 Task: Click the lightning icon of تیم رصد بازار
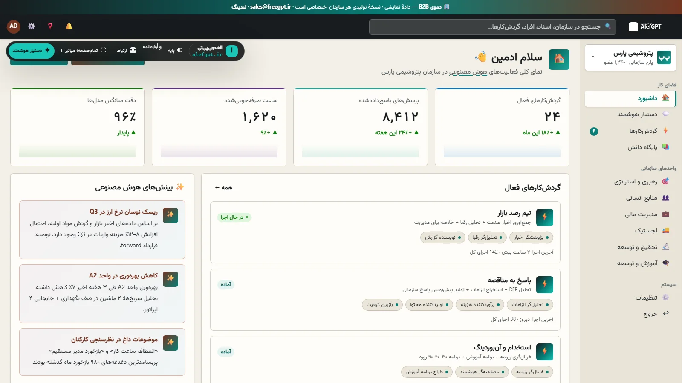(x=545, y=217)
